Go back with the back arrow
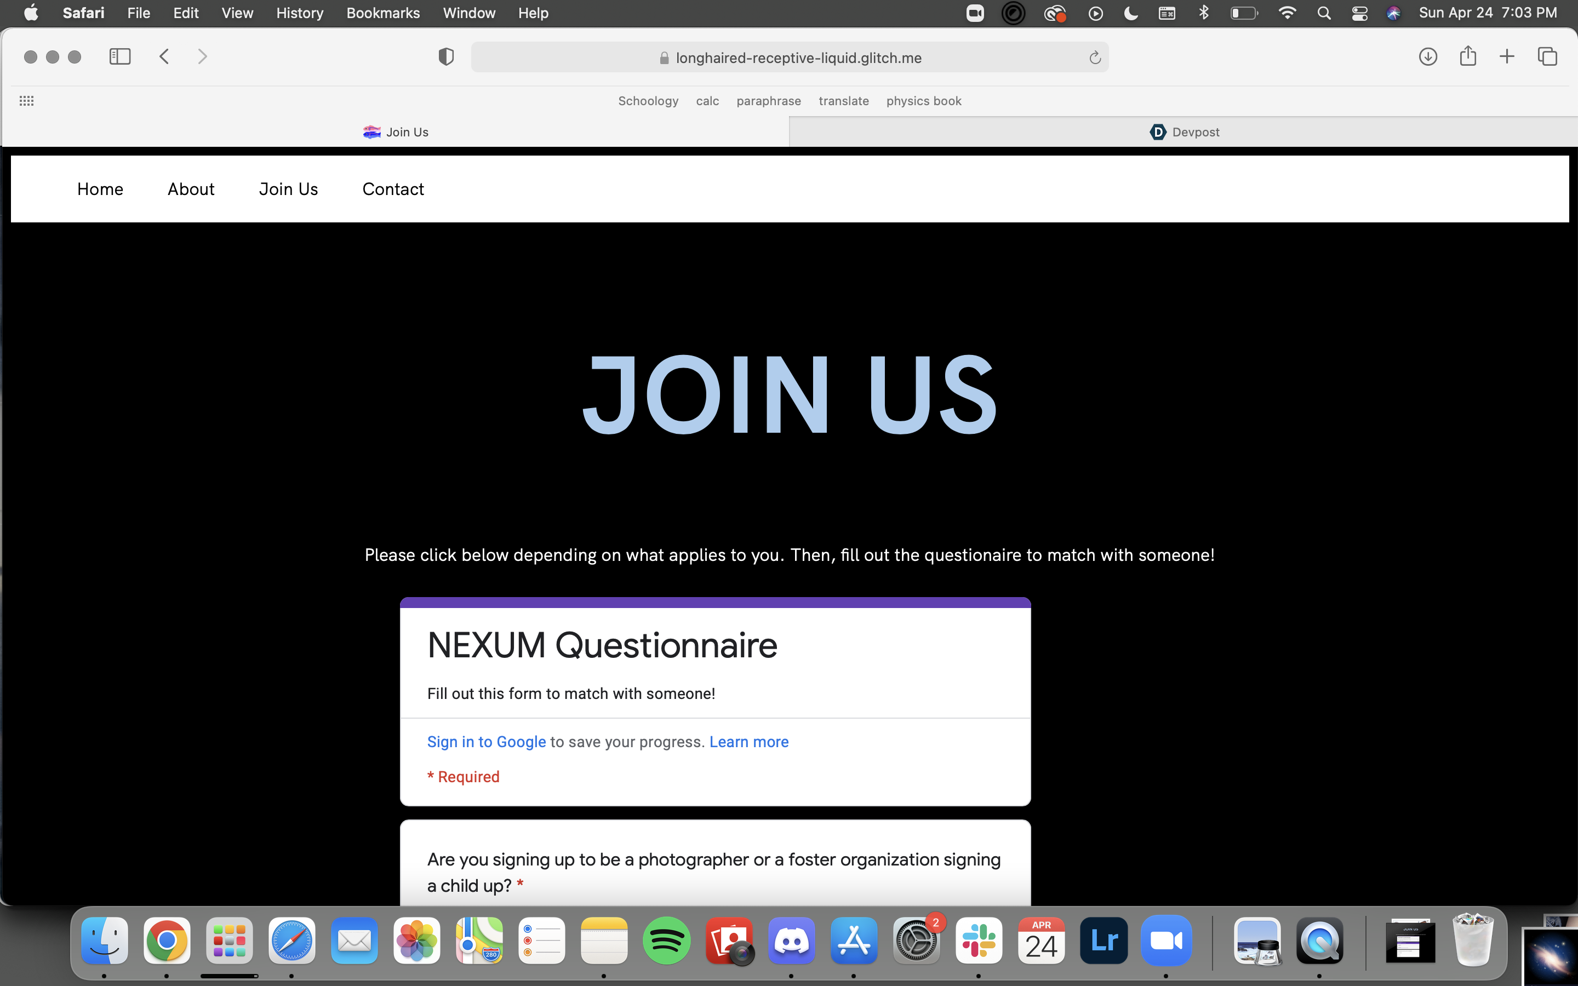 point(164,57)
